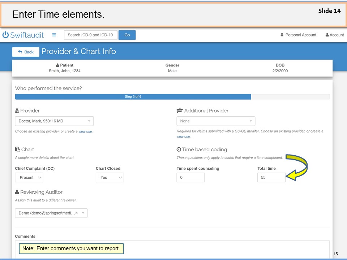Screen dimensions: 347x260
Task: Open the Chief Complaint dropdown
Action: pos(29,177)
